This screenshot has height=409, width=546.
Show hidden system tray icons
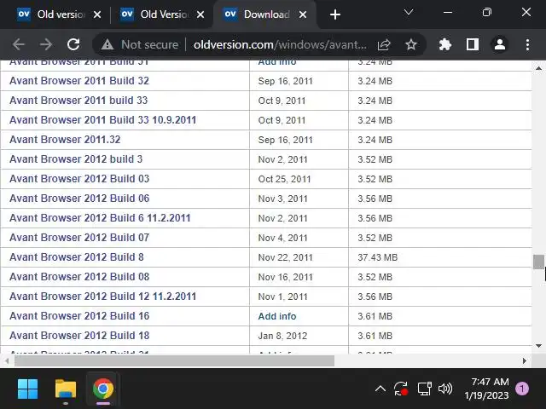(380, 389)
